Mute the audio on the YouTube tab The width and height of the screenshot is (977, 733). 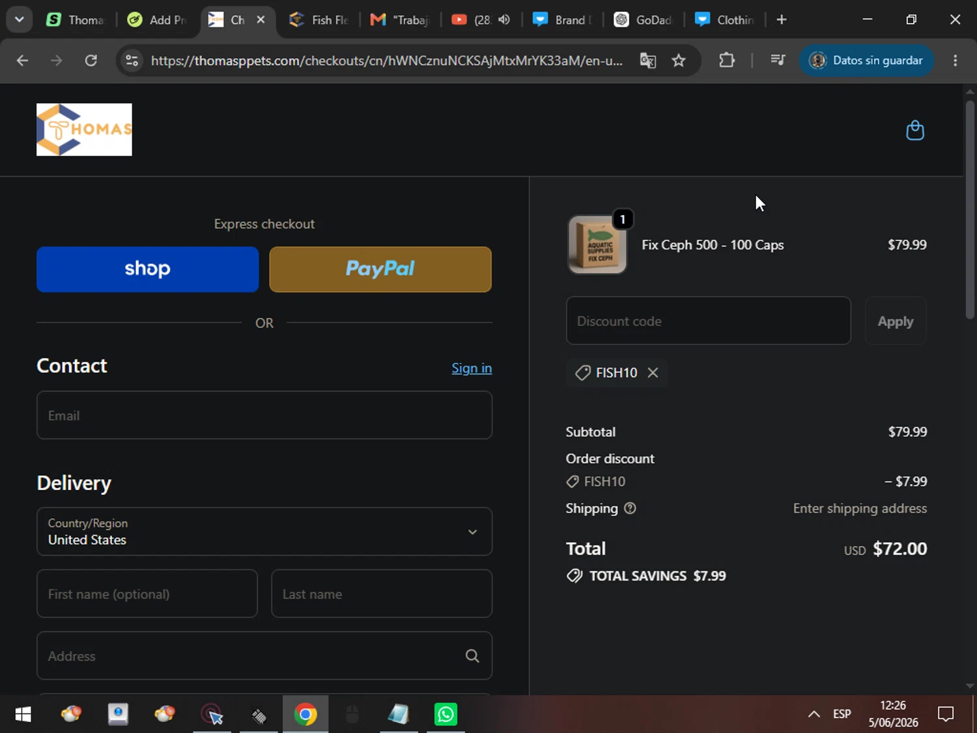tap(504, 20)
